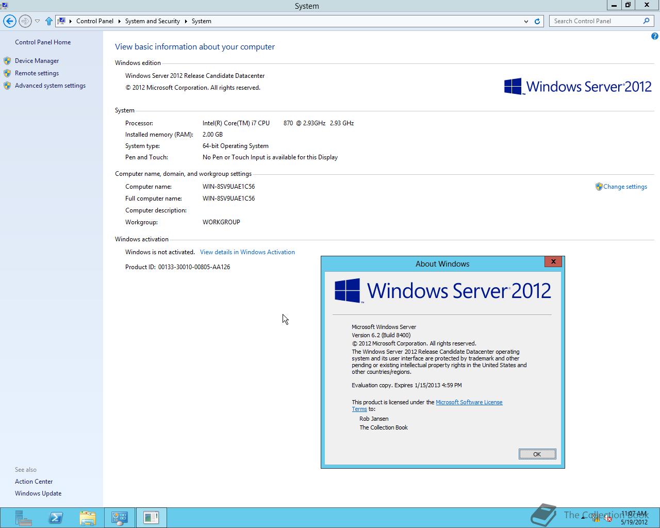Focus the Search Control Panel field

[x=596, y=21]
